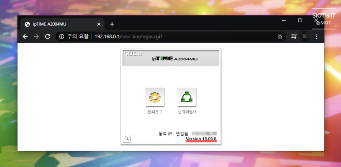Viewport: 341px width, 167px height.
Task: Open the Chrome three-dot menu
Action: coord(317,37)
